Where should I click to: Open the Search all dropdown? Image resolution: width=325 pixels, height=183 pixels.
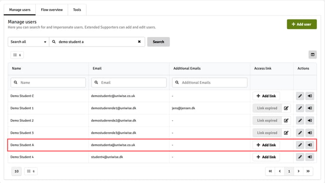tap(29, 42)
